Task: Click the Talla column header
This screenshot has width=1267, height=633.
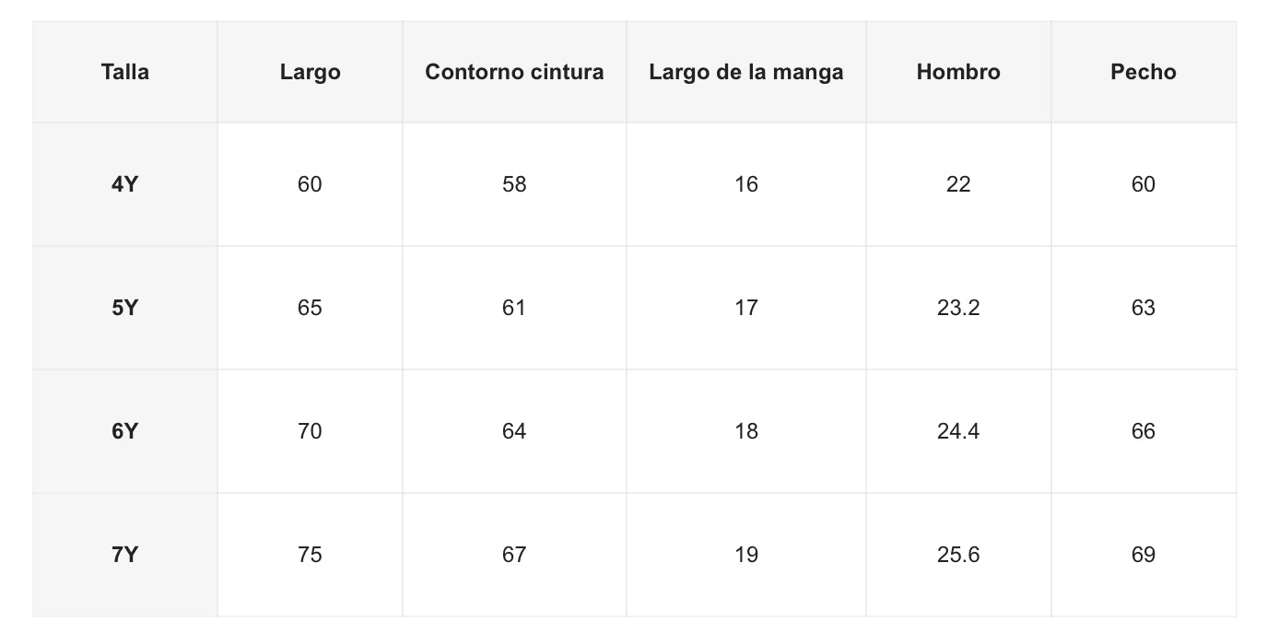Action: pos(125,72)
